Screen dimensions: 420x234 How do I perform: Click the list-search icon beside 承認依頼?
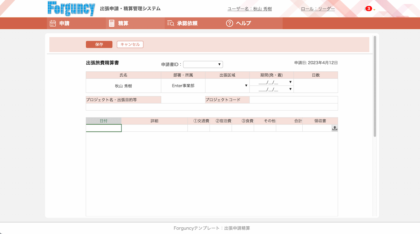tap(170, 23)
